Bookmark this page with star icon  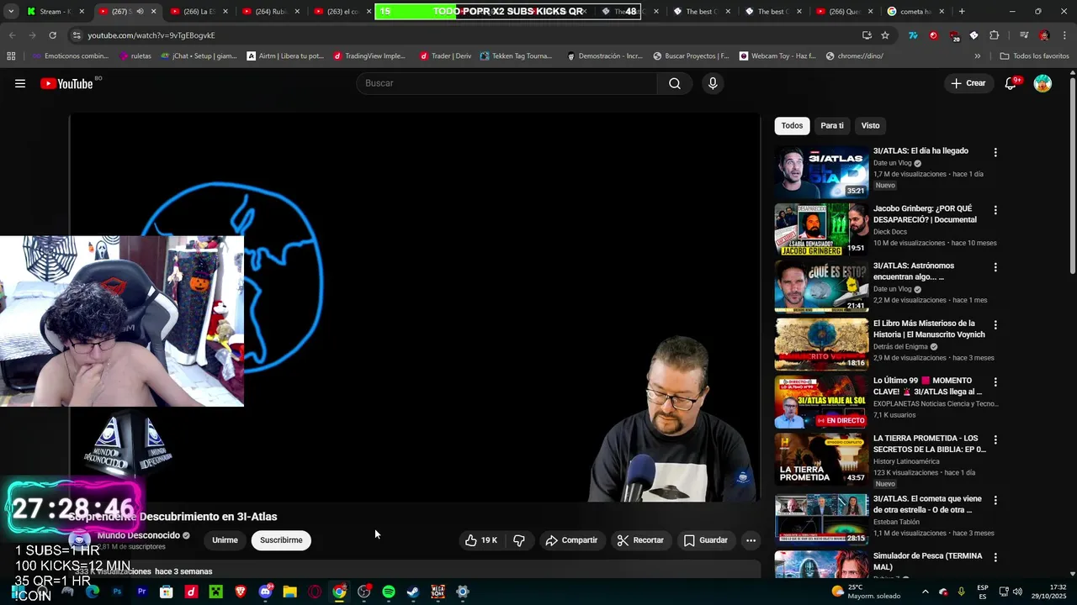pos(885,35)
